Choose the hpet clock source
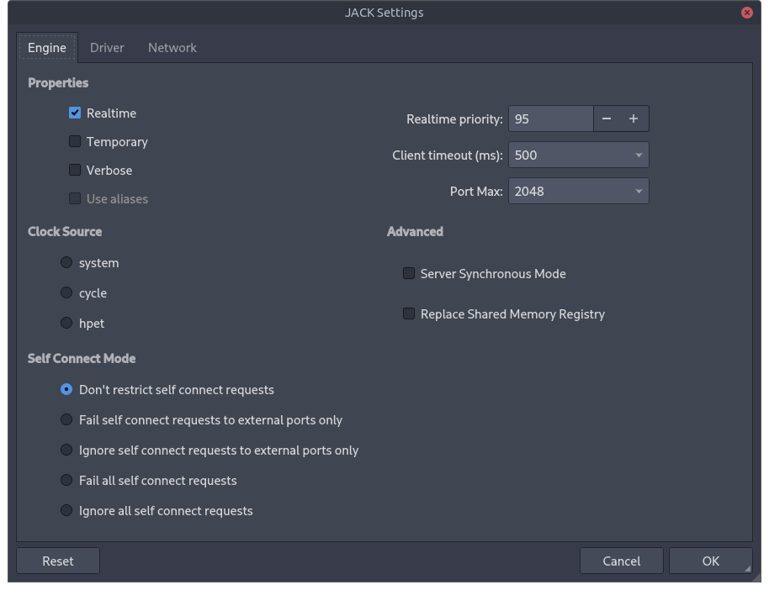 pyautogui.click(x=66, y=324)
